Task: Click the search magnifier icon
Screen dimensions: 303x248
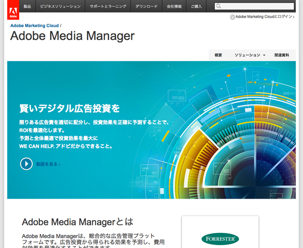Action: tap(219, 7)
